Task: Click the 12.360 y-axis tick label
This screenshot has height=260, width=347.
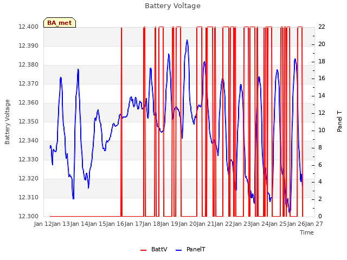Action: click(28, 103)
